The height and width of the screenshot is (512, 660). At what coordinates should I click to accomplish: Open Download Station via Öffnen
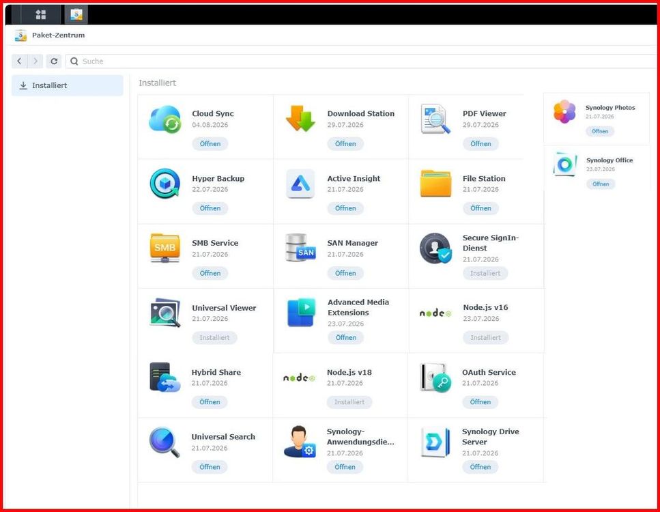pos(345,144)
